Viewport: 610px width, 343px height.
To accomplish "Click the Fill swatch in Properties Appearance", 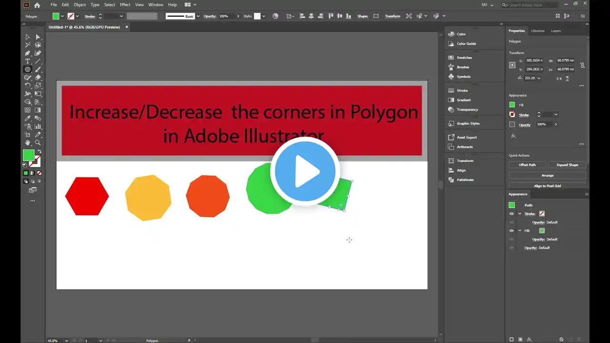I will tap(512, 105).
